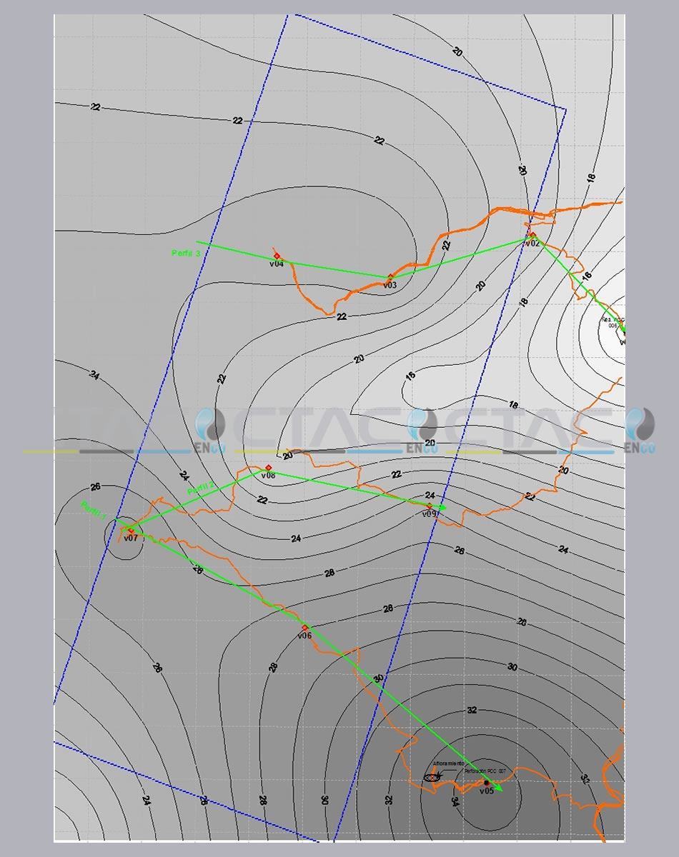Click the red diamond marker at v02
Viewport: 679px width, 857px height.
(532, 234)
